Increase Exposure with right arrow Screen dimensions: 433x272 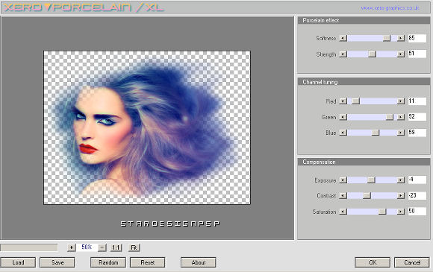pyautogui.click(x=401, y=180)
